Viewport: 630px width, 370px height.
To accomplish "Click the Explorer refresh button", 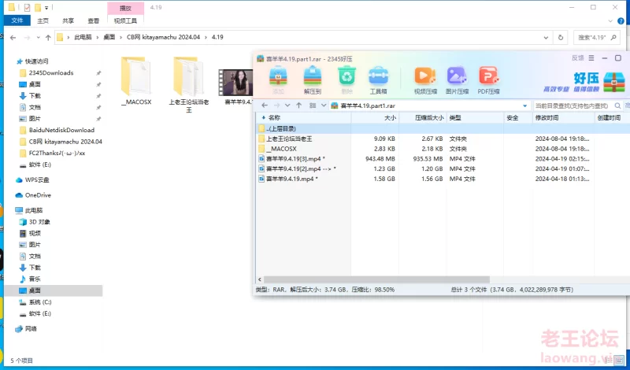I will tap(561, 37).
